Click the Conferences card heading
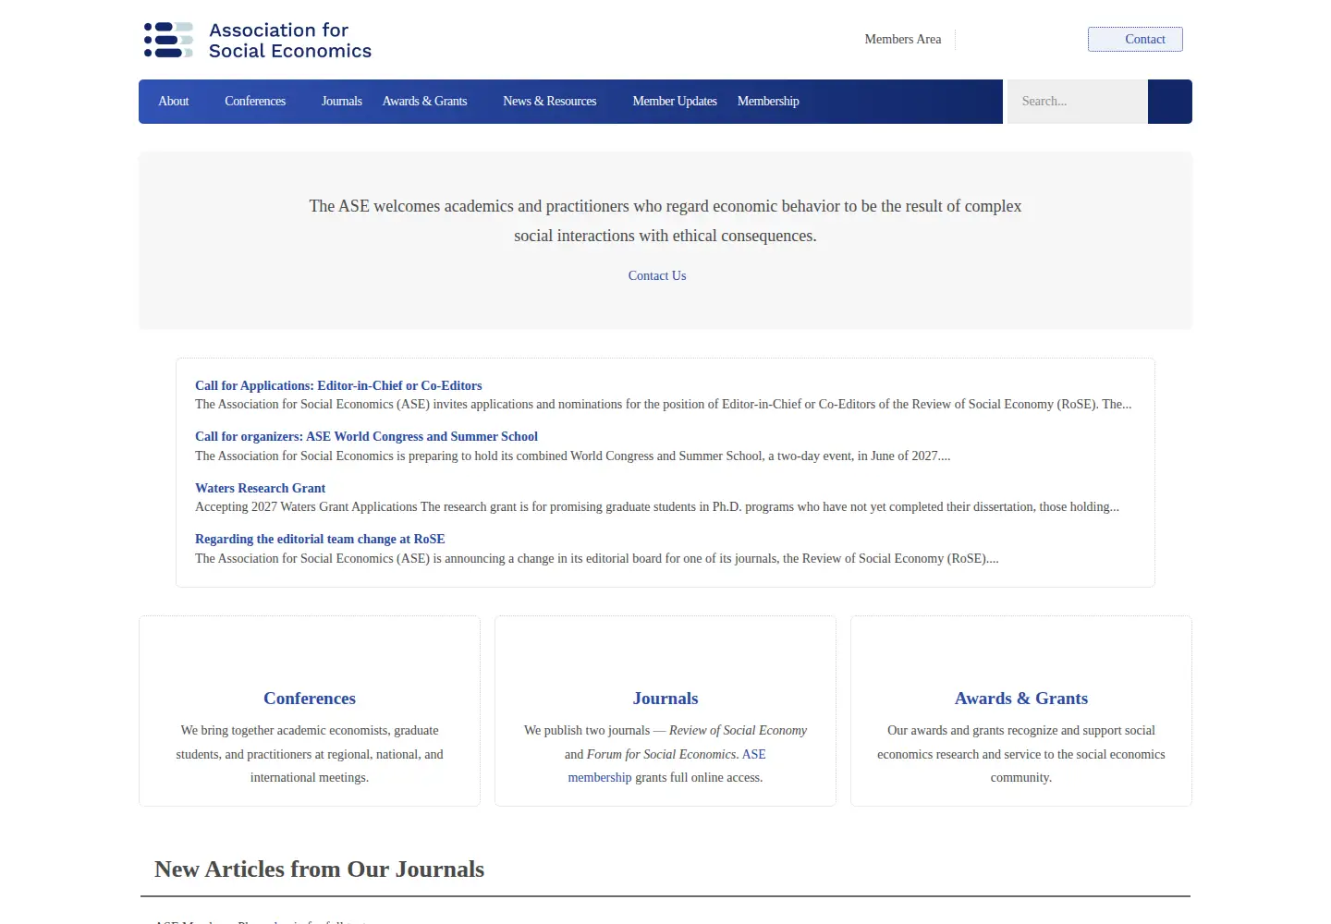 point(310,699)
